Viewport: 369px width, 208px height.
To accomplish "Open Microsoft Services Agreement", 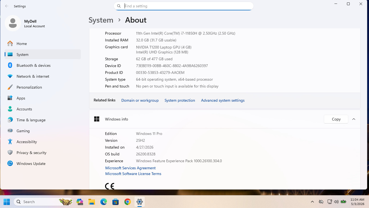I will click(130, 168).
